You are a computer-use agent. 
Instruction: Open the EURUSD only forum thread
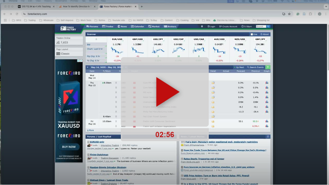click(97, 142)
